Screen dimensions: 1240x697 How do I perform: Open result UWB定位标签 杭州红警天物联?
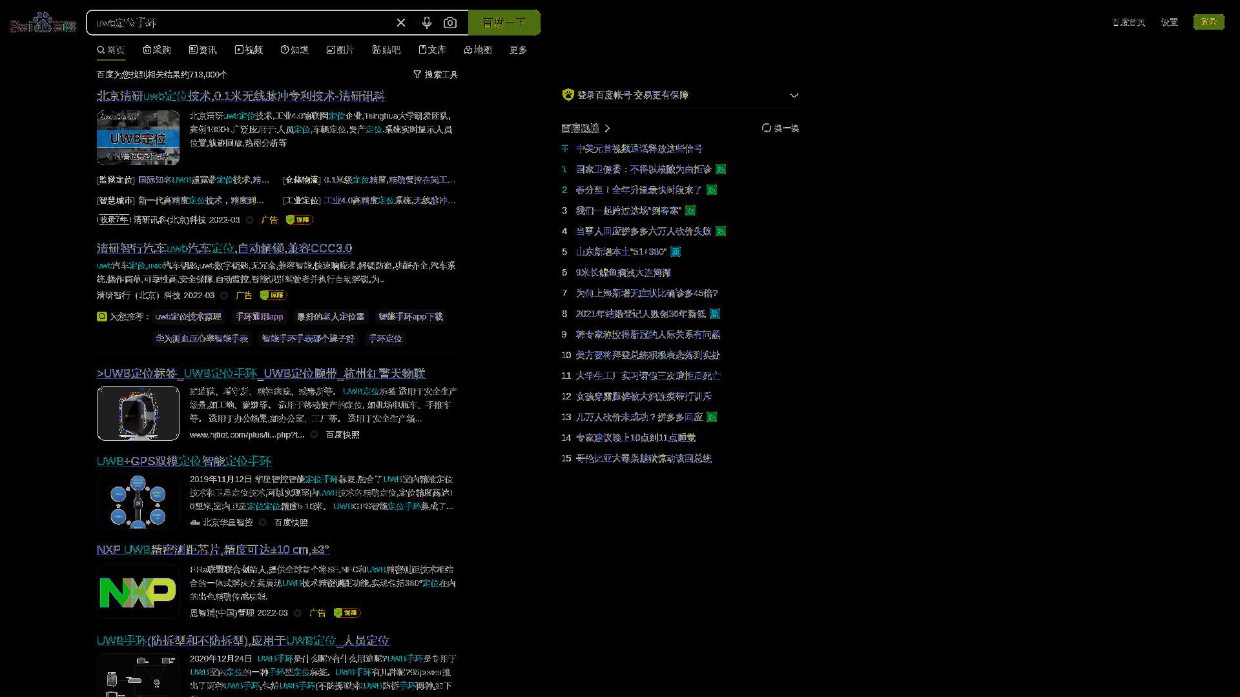261,374
